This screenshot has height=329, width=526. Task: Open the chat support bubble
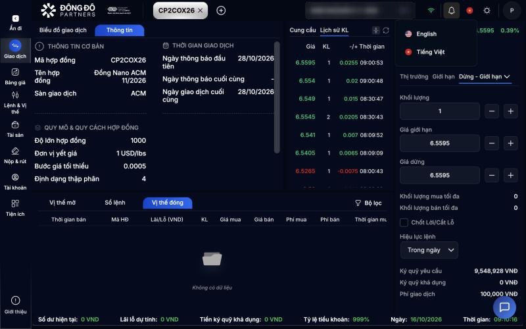(504, 307)
